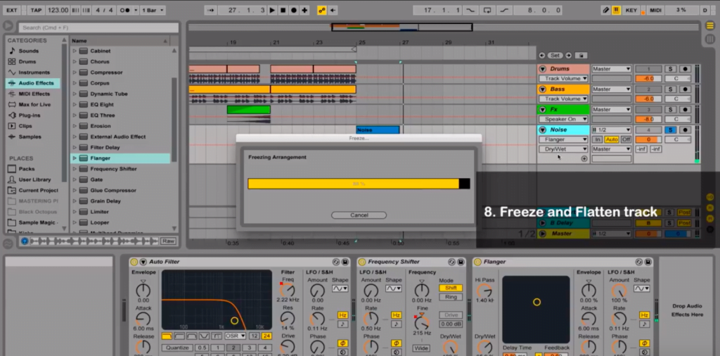Toggle EXT sync button
720x356 pixels.
12,10
